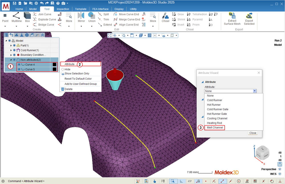285x184 pixels.
Task: Toggle visibility of Curve 5
Action: [x=19, y=69]
